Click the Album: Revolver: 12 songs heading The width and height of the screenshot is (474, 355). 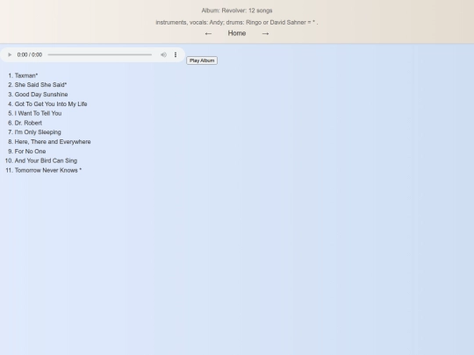pos(237,11)
